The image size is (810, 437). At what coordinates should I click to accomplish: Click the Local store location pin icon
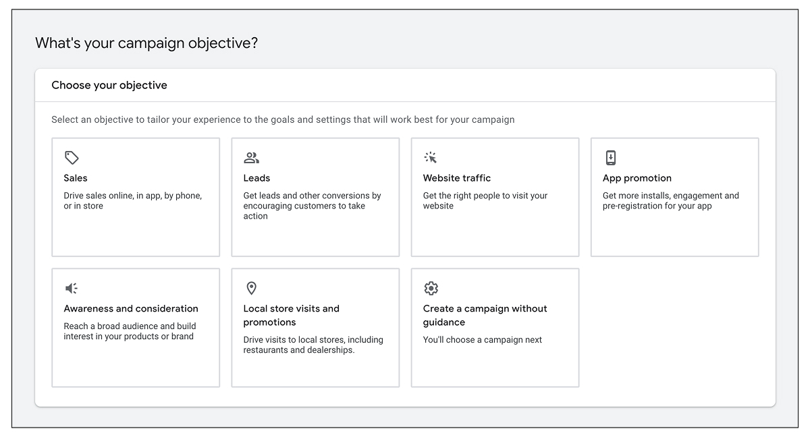[251, 289]
